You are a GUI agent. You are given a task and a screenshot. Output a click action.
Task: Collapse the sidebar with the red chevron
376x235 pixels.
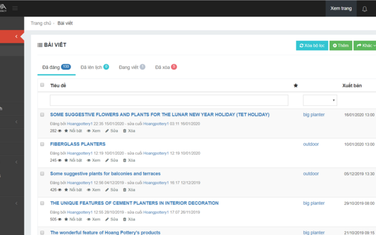(x=16, y=36)
